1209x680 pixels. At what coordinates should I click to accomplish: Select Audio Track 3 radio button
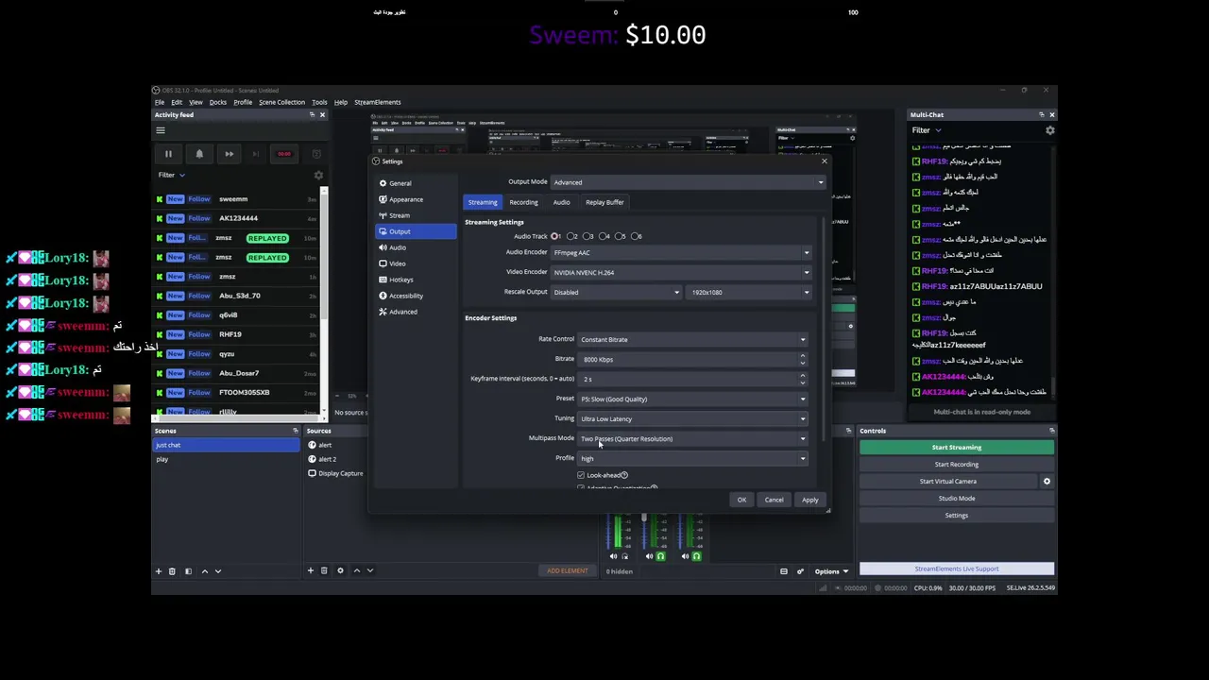click(587, 236)
